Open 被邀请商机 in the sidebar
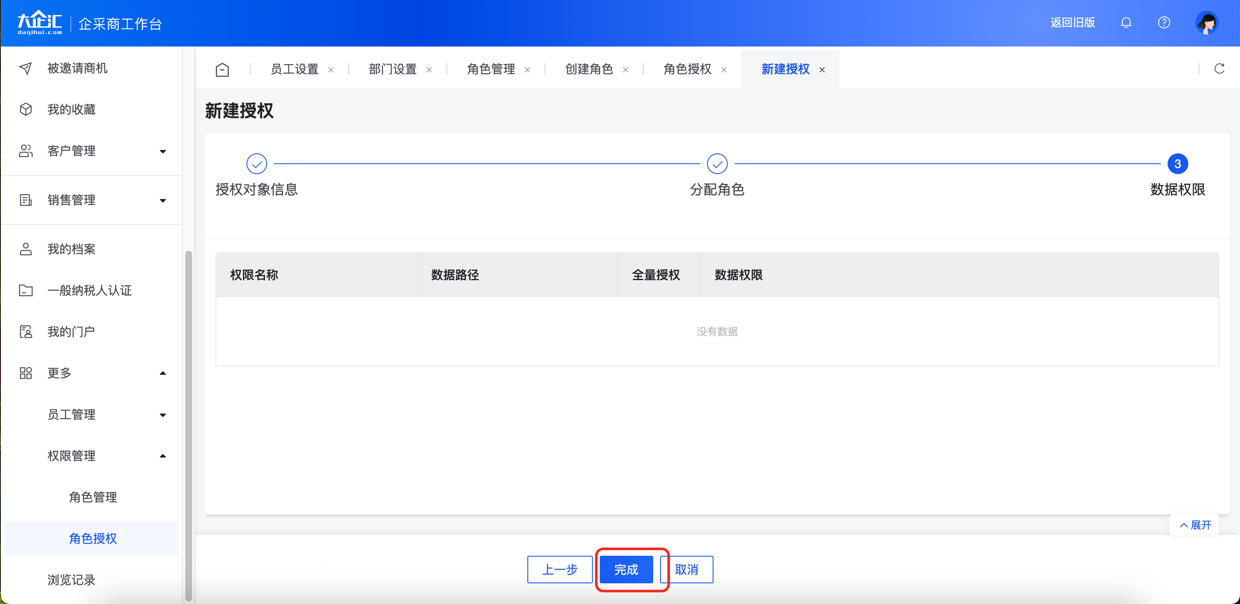The height and width of the screenshot is (604, 1240). (77, 68)
